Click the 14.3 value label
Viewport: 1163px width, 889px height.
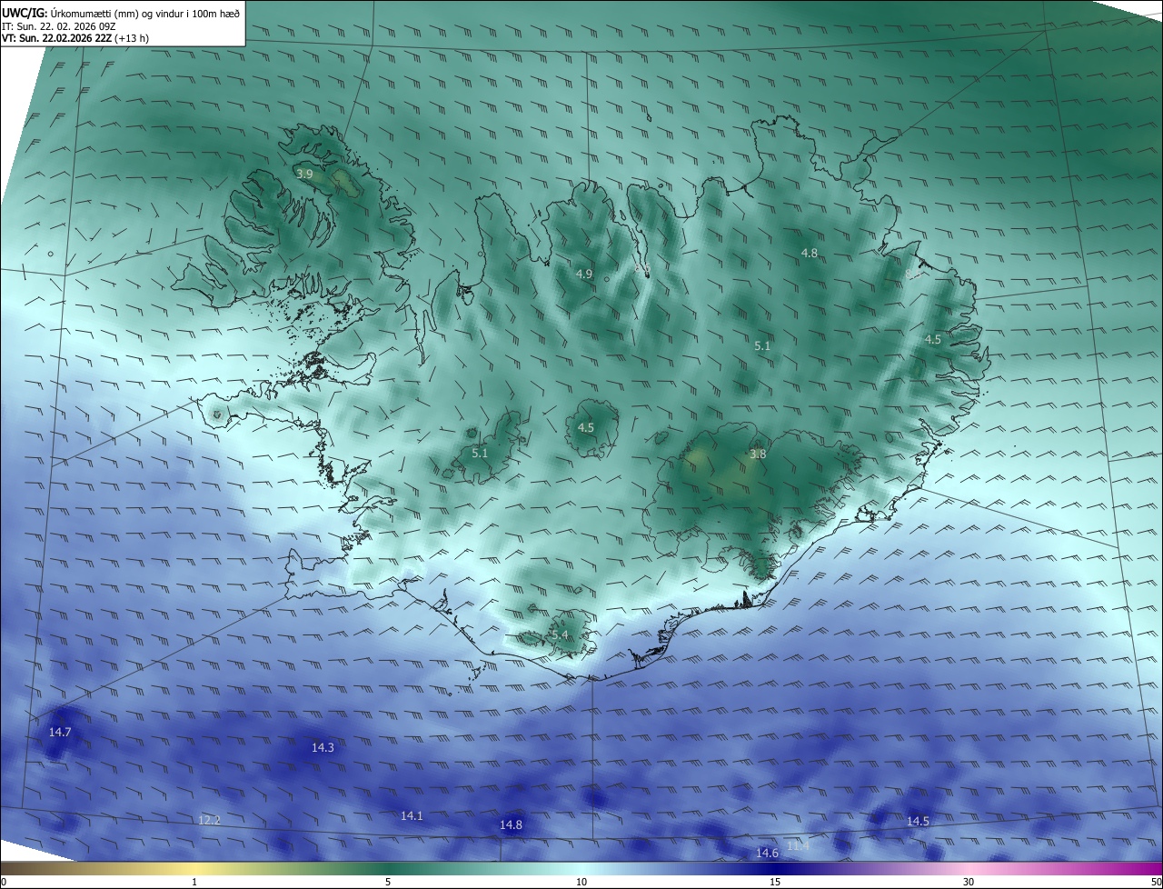[323, 747]
